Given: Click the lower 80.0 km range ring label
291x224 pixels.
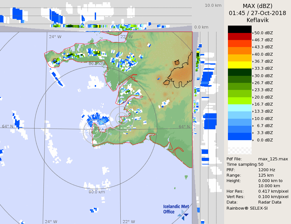Looking at the screenshot, I should [97, 192].
